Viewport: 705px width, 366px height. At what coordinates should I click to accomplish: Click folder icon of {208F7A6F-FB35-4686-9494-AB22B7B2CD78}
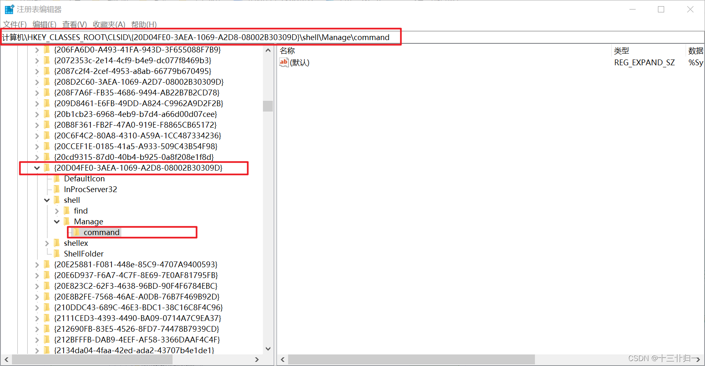point(47,93)
